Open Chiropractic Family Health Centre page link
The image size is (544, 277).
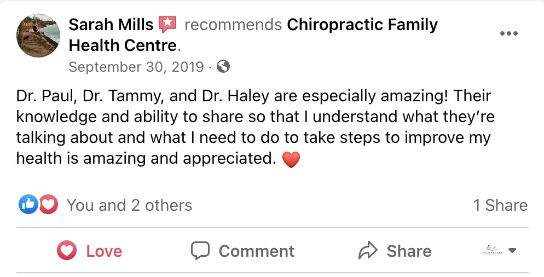pos(253,35)
